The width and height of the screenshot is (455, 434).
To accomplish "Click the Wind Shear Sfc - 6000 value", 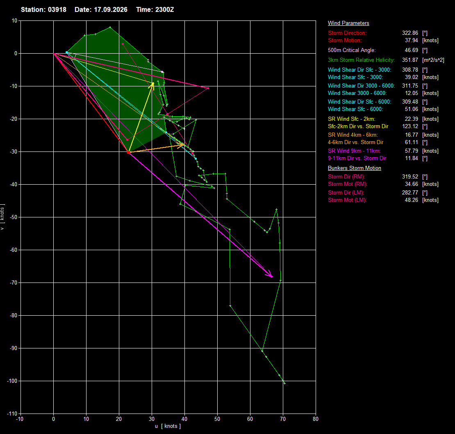I will coord(412,109).
